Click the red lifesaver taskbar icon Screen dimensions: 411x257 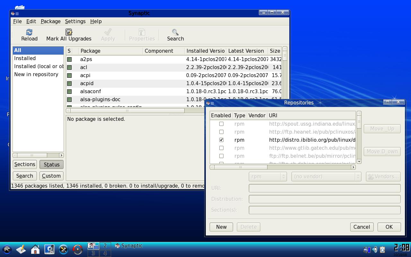click(x=78, y=250)
